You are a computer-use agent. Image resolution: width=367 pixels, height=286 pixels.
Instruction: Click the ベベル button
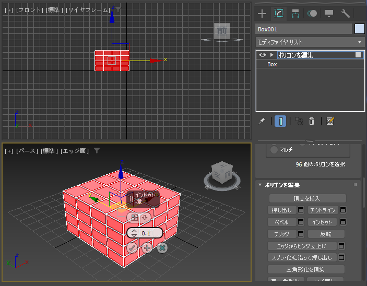(282, 222)
